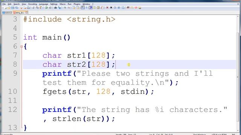Image resolution: width=241 pixels, height=135 pixels.
Task: Close the current document via the toolbar Close icon
Action: point(21,7)
